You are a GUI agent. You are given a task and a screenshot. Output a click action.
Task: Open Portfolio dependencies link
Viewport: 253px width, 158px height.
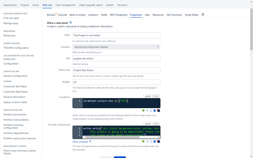tap(16, 133)
